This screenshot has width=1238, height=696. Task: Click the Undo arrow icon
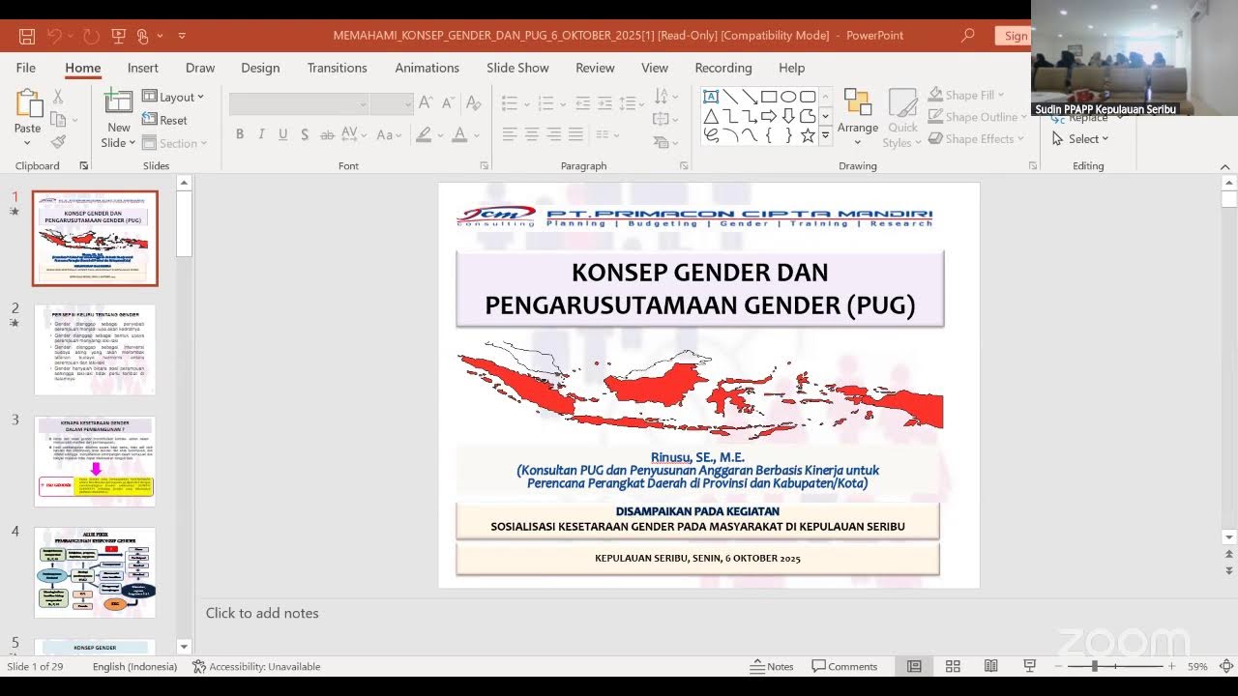[54, 36]
